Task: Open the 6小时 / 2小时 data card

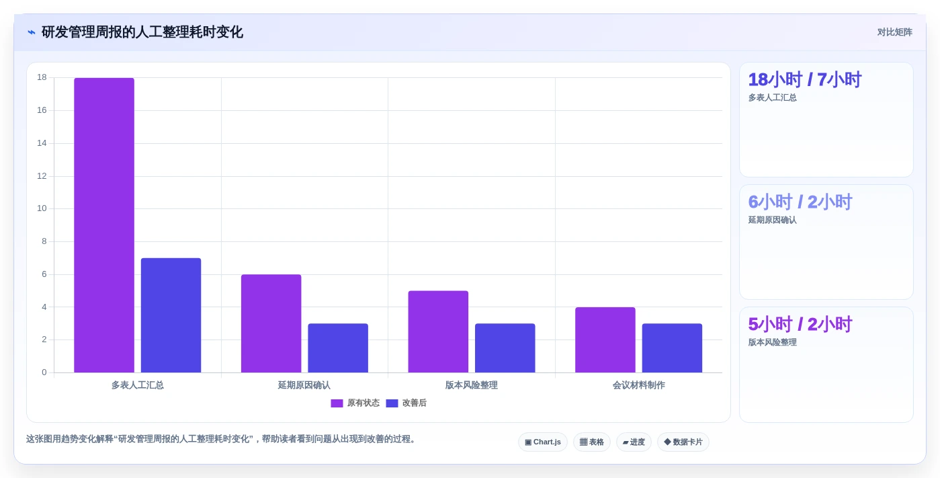Action: point(826,242)
